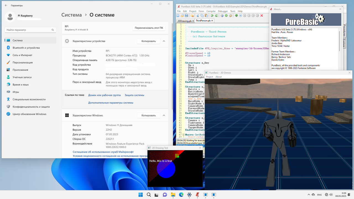Open Дополнительные параметры системы link
Image resolution: width=354 pixels, height=199 pixels.
pos(111,103)
